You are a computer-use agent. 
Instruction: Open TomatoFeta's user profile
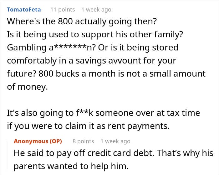coord(24,10)
